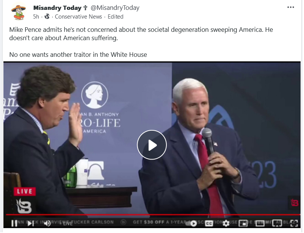
Task: Seek on the red video progress bar
Action: 153,214
